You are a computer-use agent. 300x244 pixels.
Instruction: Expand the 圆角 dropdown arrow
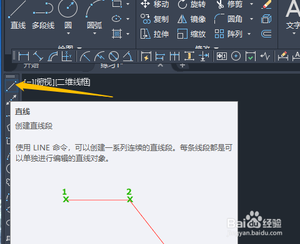[x=251, y=19]
